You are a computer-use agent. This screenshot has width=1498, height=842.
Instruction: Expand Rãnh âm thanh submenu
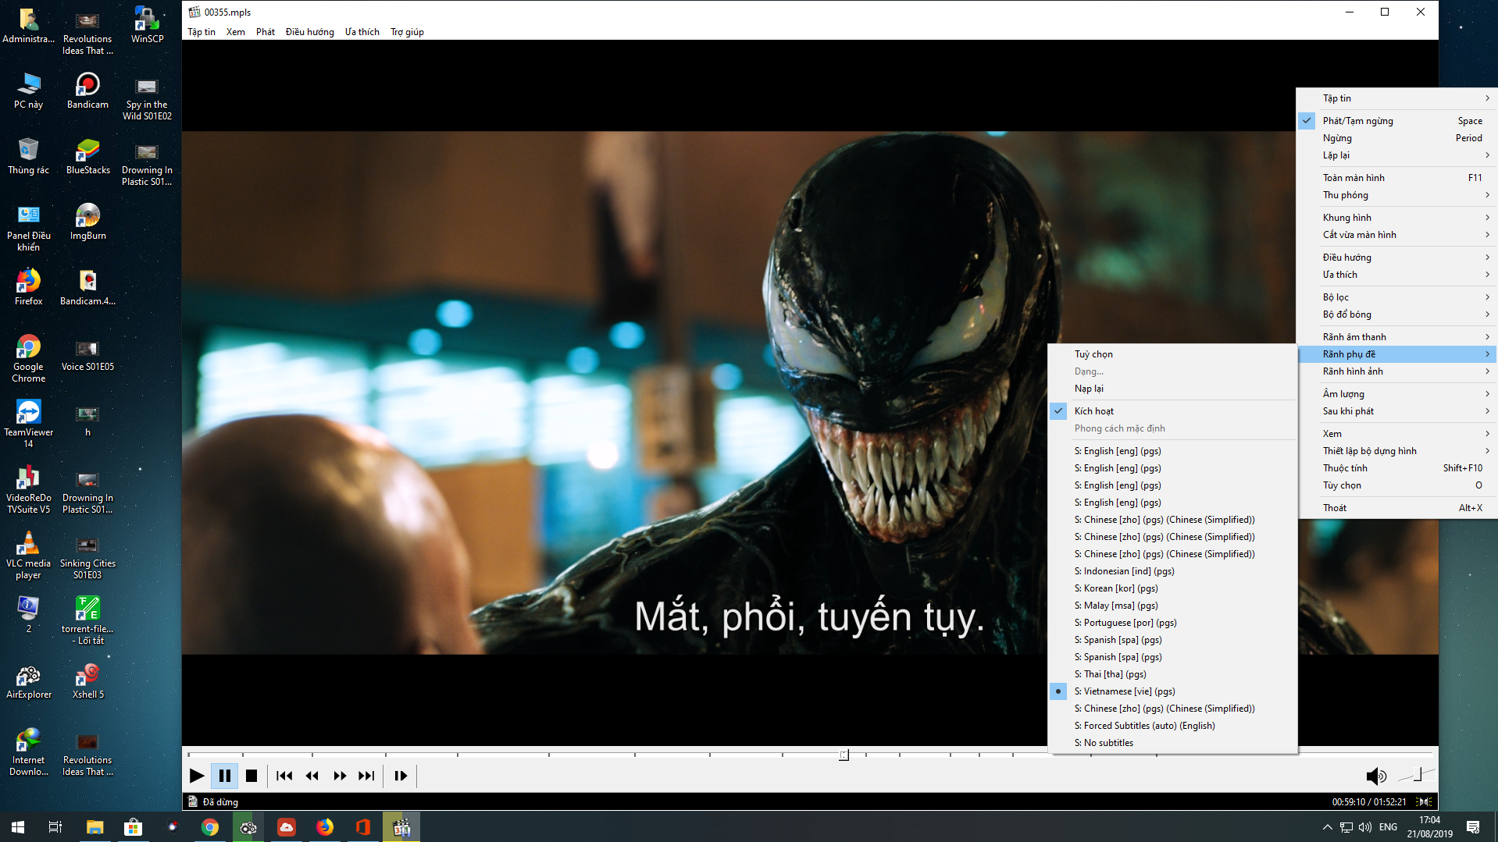[x=1397, y=337]
